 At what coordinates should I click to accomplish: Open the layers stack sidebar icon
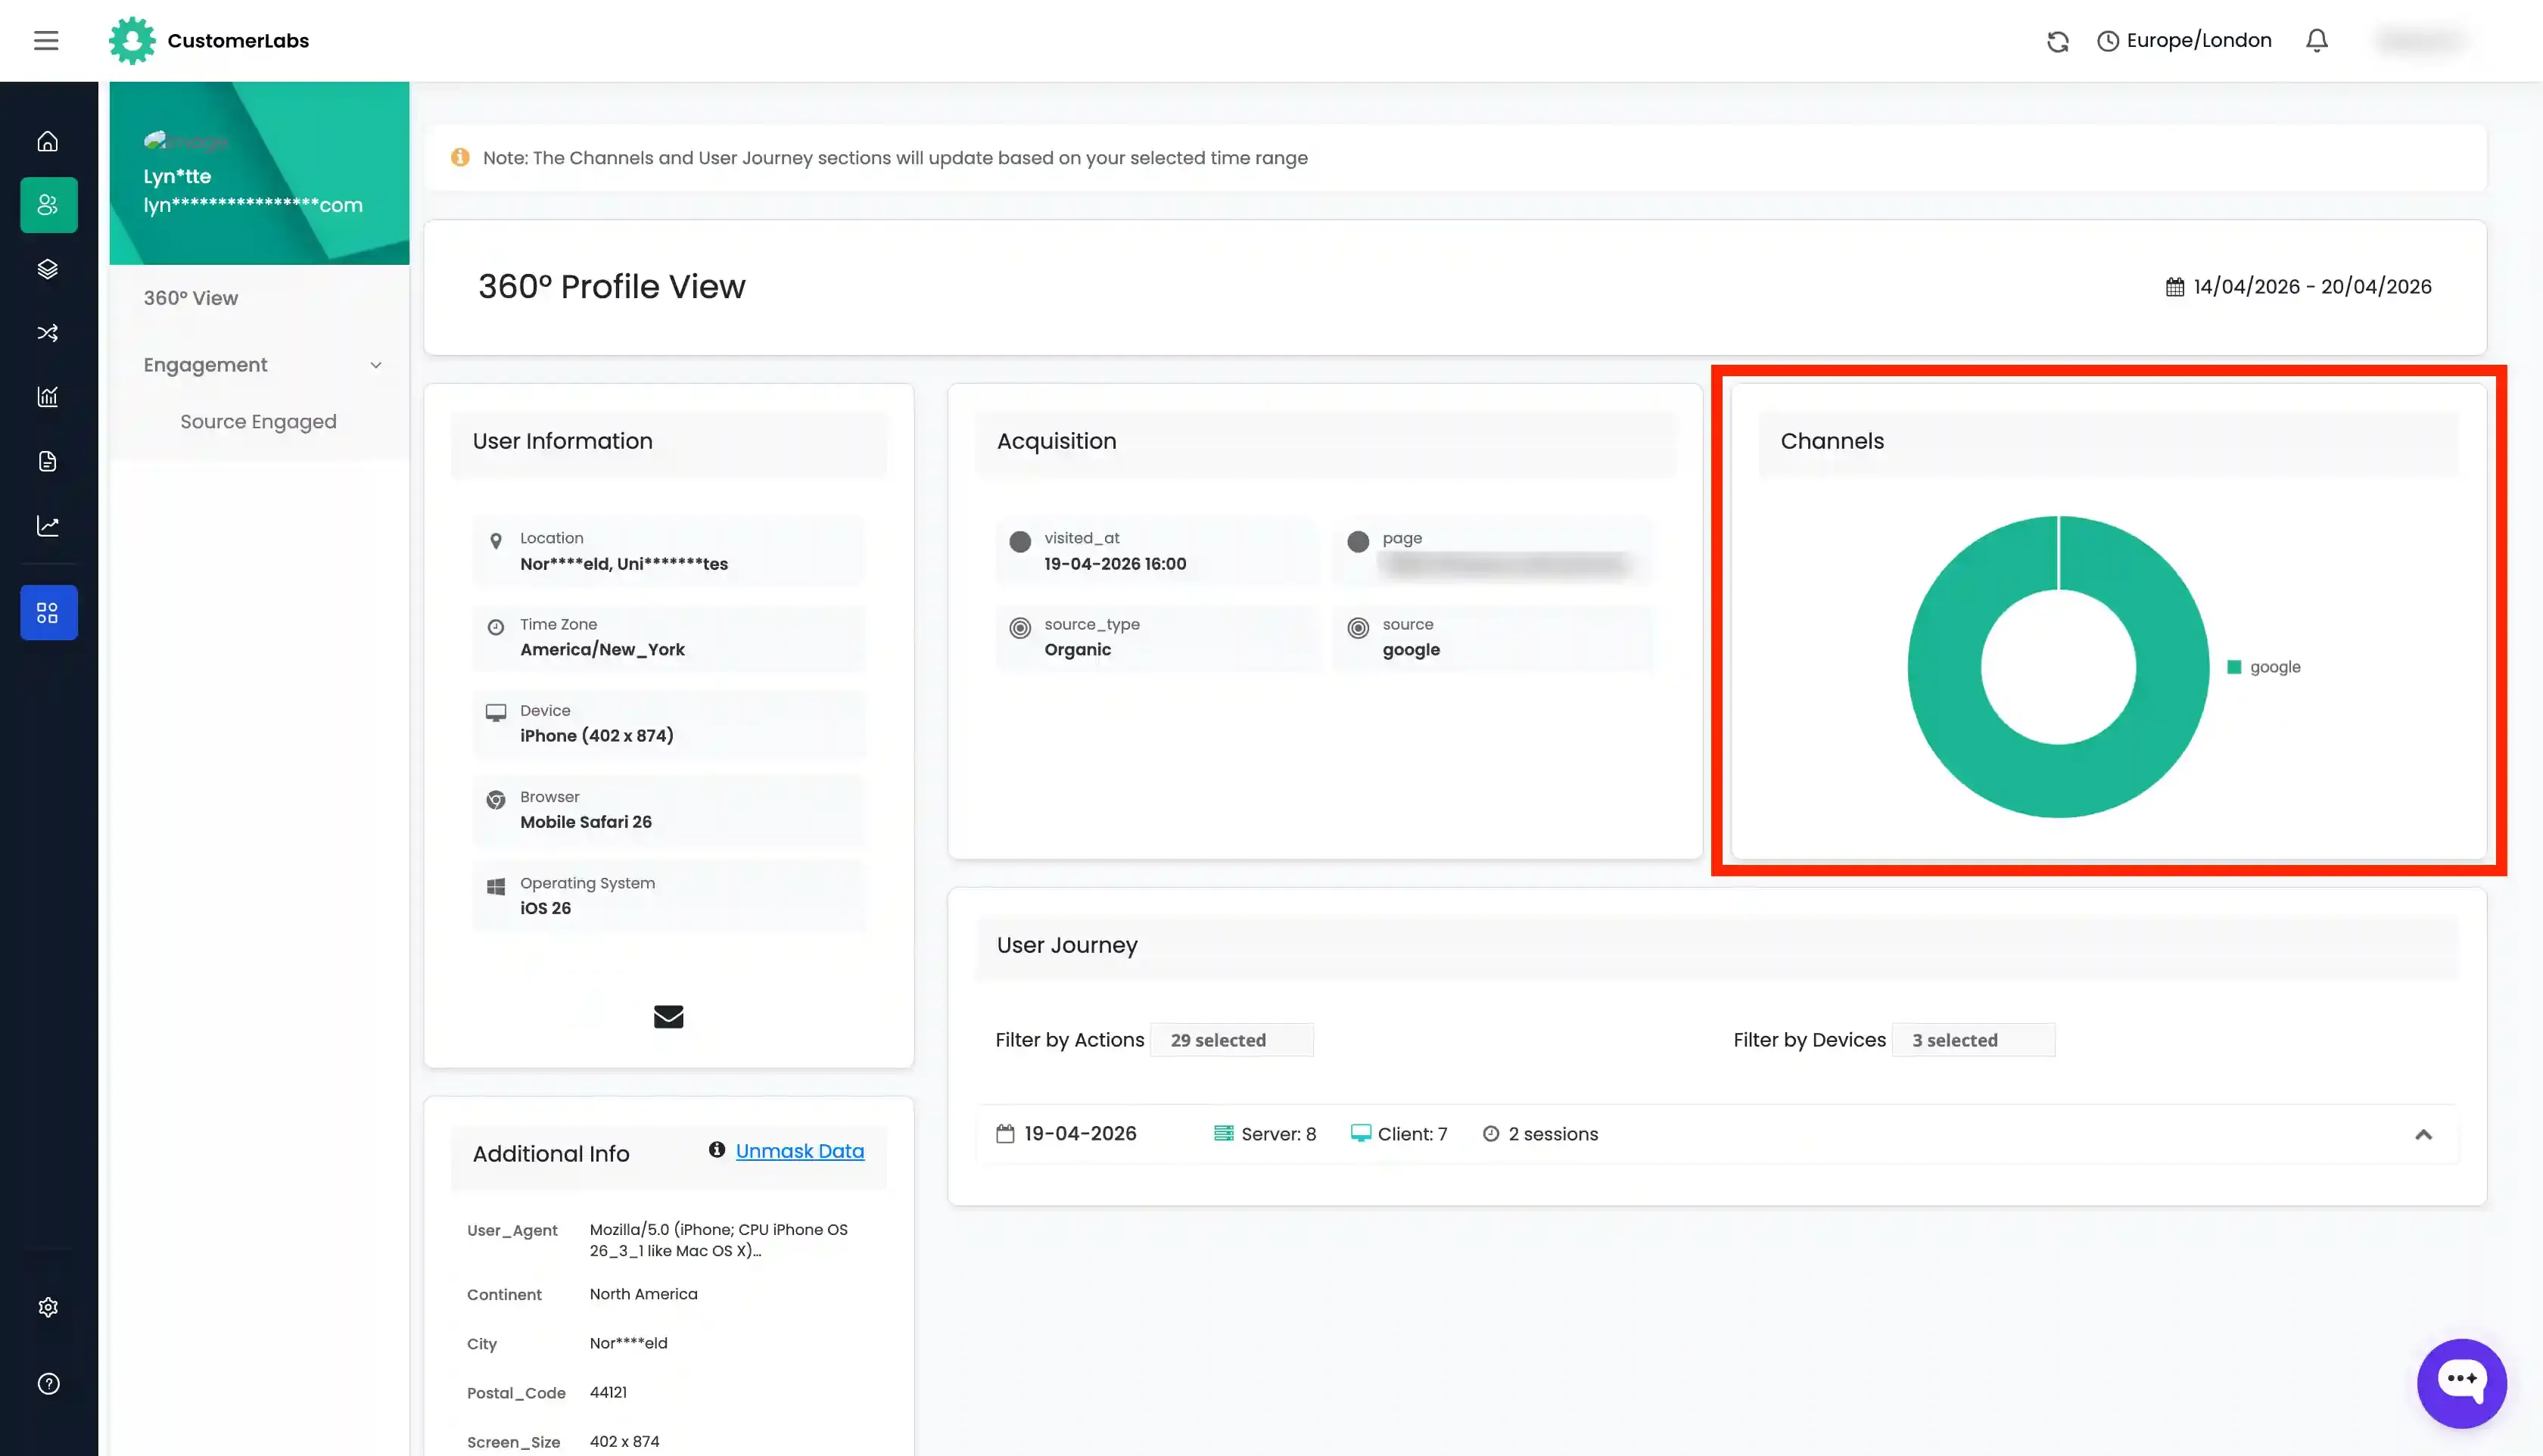click(48, 269)
